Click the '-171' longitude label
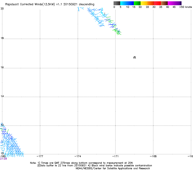The height and width of the screenshot is (170, 193). pyautogui.click(x=116, y=156)
